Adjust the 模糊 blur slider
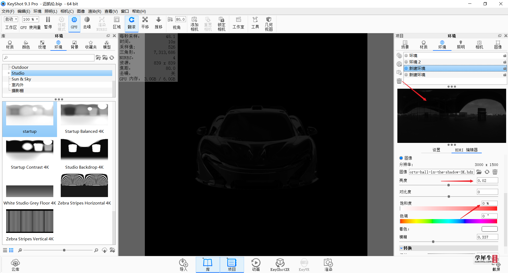This screenshot has width=508, height=273. click(433, 242)
